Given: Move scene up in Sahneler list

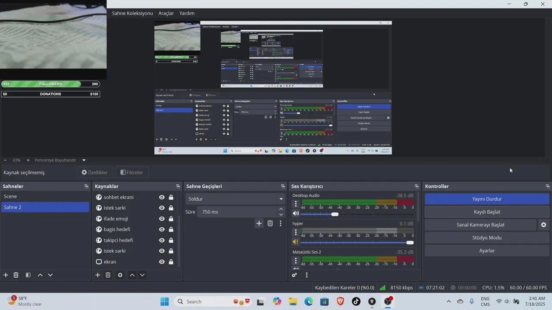Looking at the screenshot, I should [x=40, y=275].
